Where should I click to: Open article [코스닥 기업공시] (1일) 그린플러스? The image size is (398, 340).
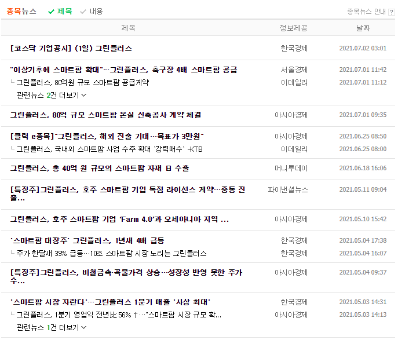[71, 48]
